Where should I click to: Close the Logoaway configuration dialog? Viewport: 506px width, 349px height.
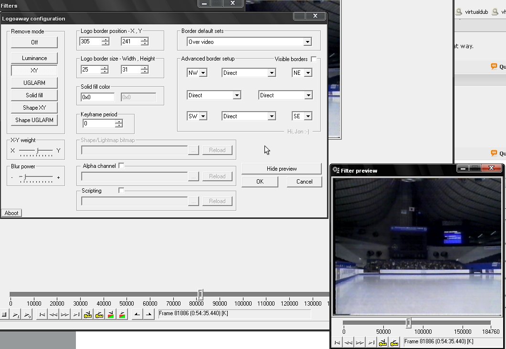(x=315, y=16)
